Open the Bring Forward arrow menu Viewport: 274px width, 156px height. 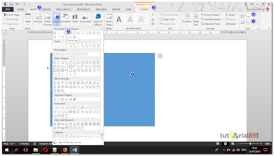click(x=222, y=15)
